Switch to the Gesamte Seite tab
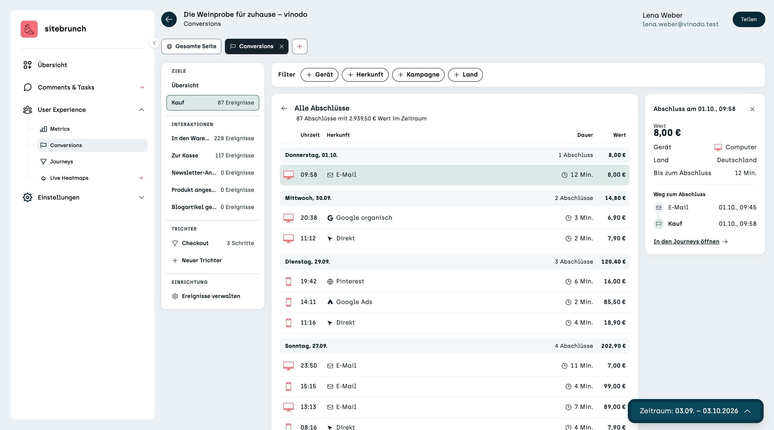This screenshot has width=774, height=430. coord(191,46)
